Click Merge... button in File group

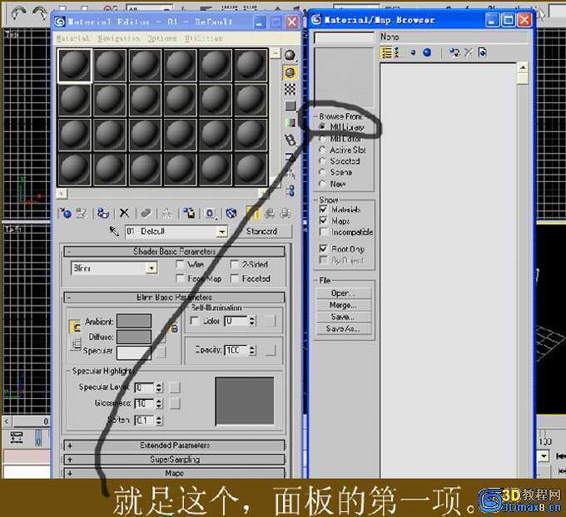click(x=343, y=305)
